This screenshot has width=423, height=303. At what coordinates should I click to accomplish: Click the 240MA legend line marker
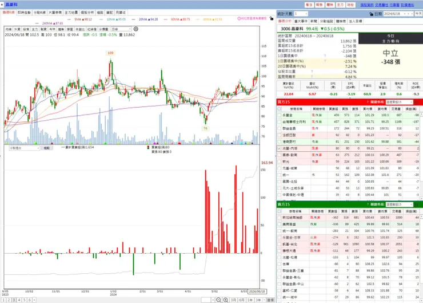[37, 23]
